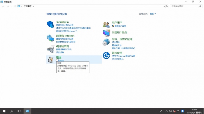Viewport: 204px width, 114px height.
Task: Click 添加设备 link
Action: (x=60, y=53)
